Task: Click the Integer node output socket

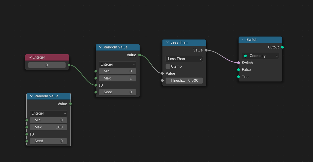Action: point(69,65)
